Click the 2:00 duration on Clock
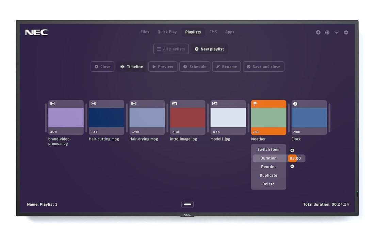 (296, 132)
